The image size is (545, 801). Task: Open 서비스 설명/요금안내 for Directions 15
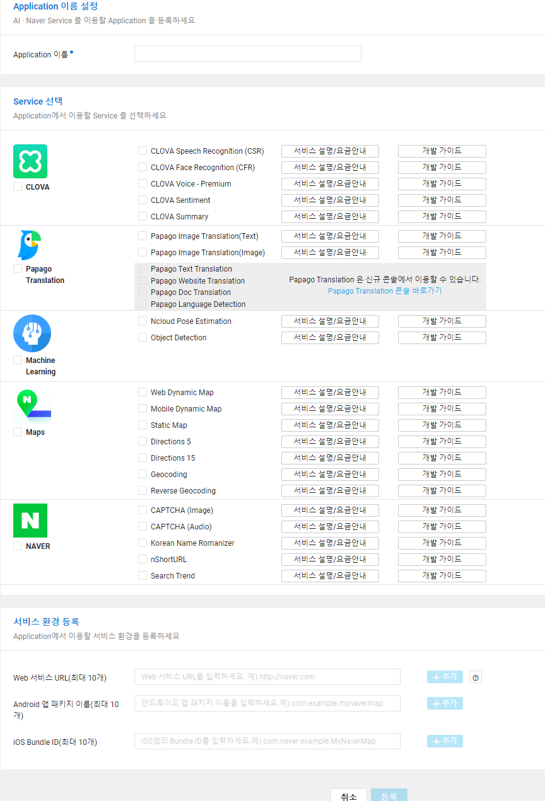pos(330,458)
